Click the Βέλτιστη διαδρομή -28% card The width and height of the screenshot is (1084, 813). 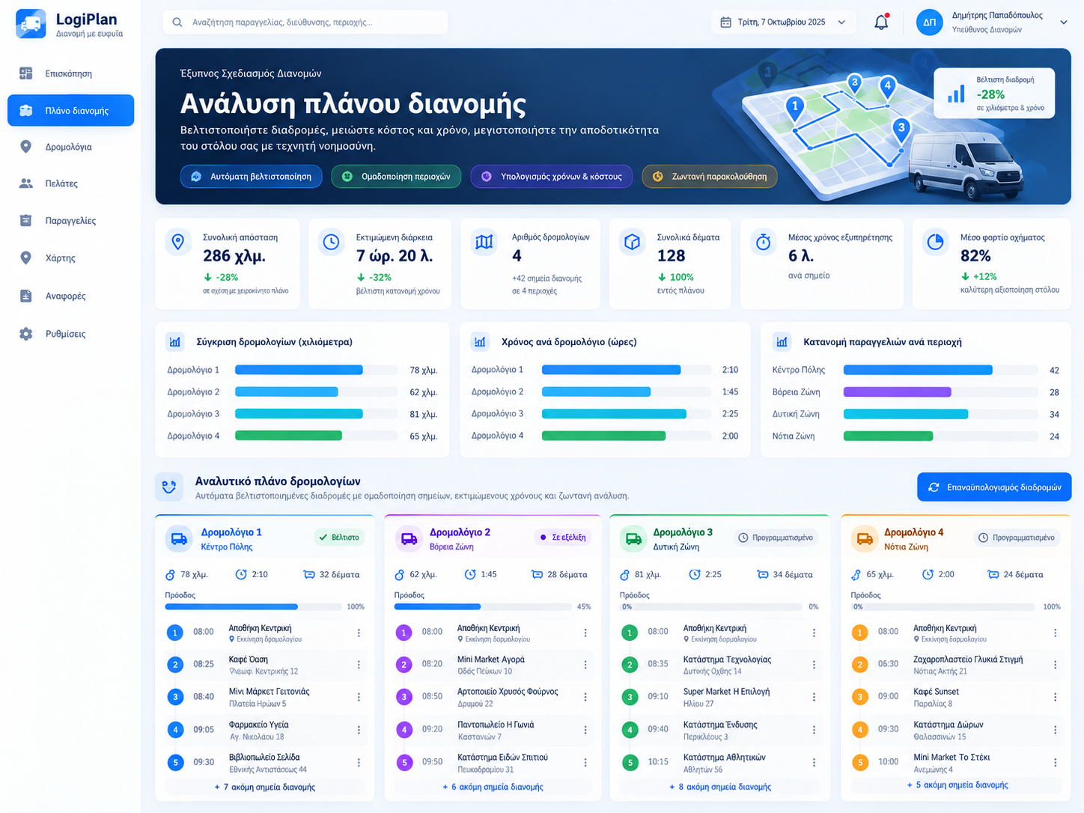(994, 94)
